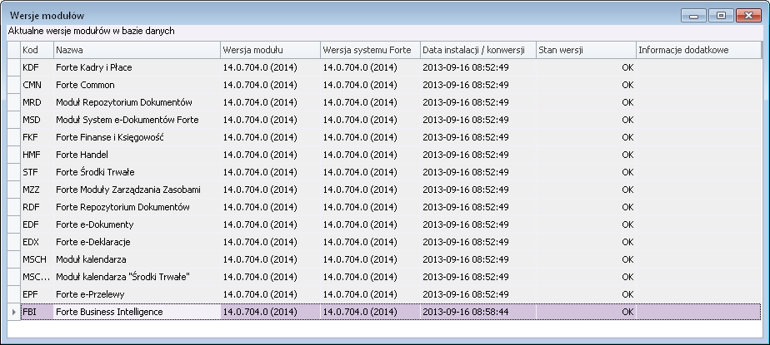Click install date cell in STF row
Viewport: 770px width, 345px height.
(x=478, y=172)
